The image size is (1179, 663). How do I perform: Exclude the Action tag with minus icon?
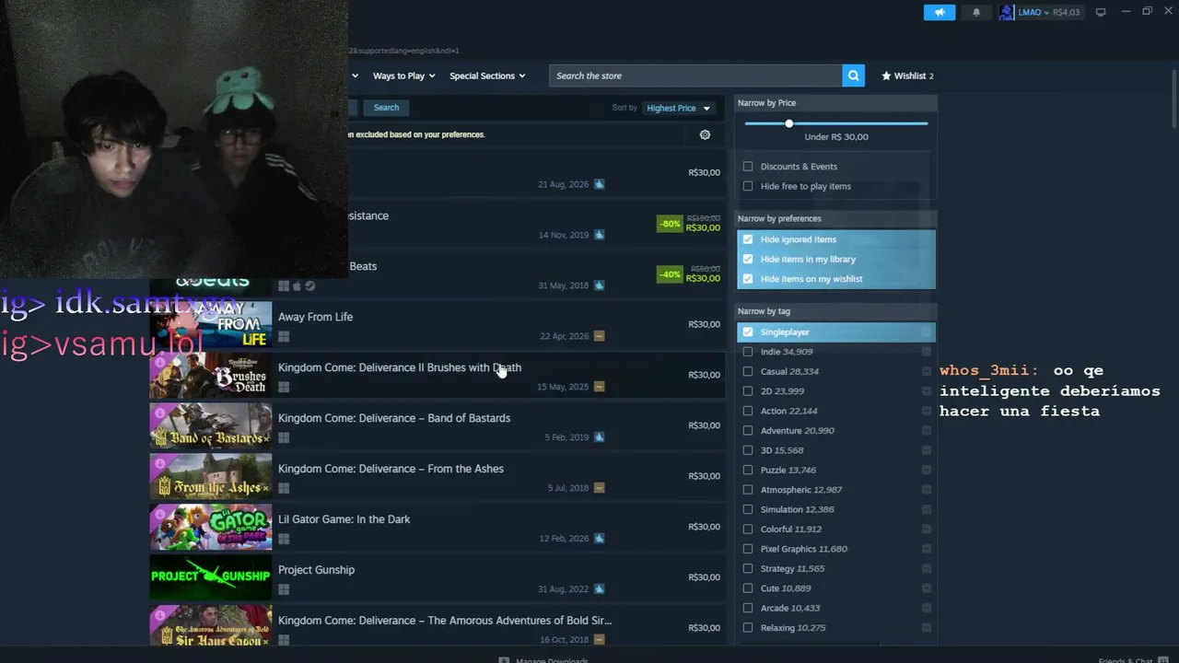point(927,411)
